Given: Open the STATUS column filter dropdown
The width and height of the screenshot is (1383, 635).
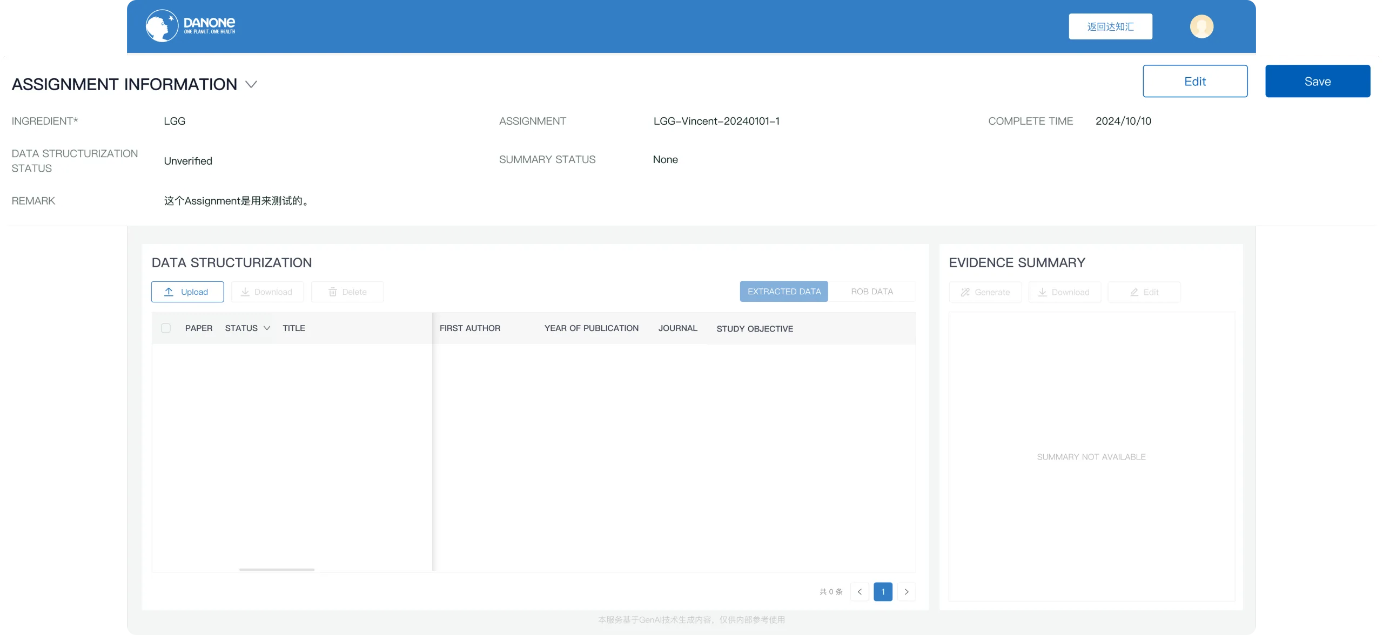Looking at the screenshot, I should click(267, 328).
